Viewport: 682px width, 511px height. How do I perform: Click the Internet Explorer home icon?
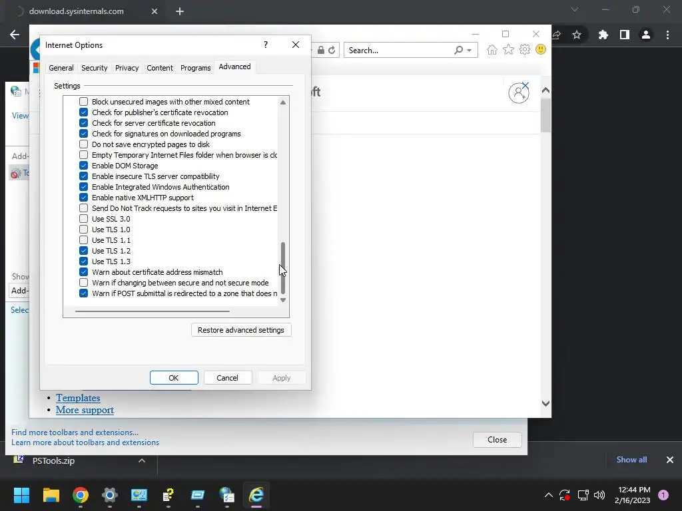pyautogui.click(x=492, y=50)
